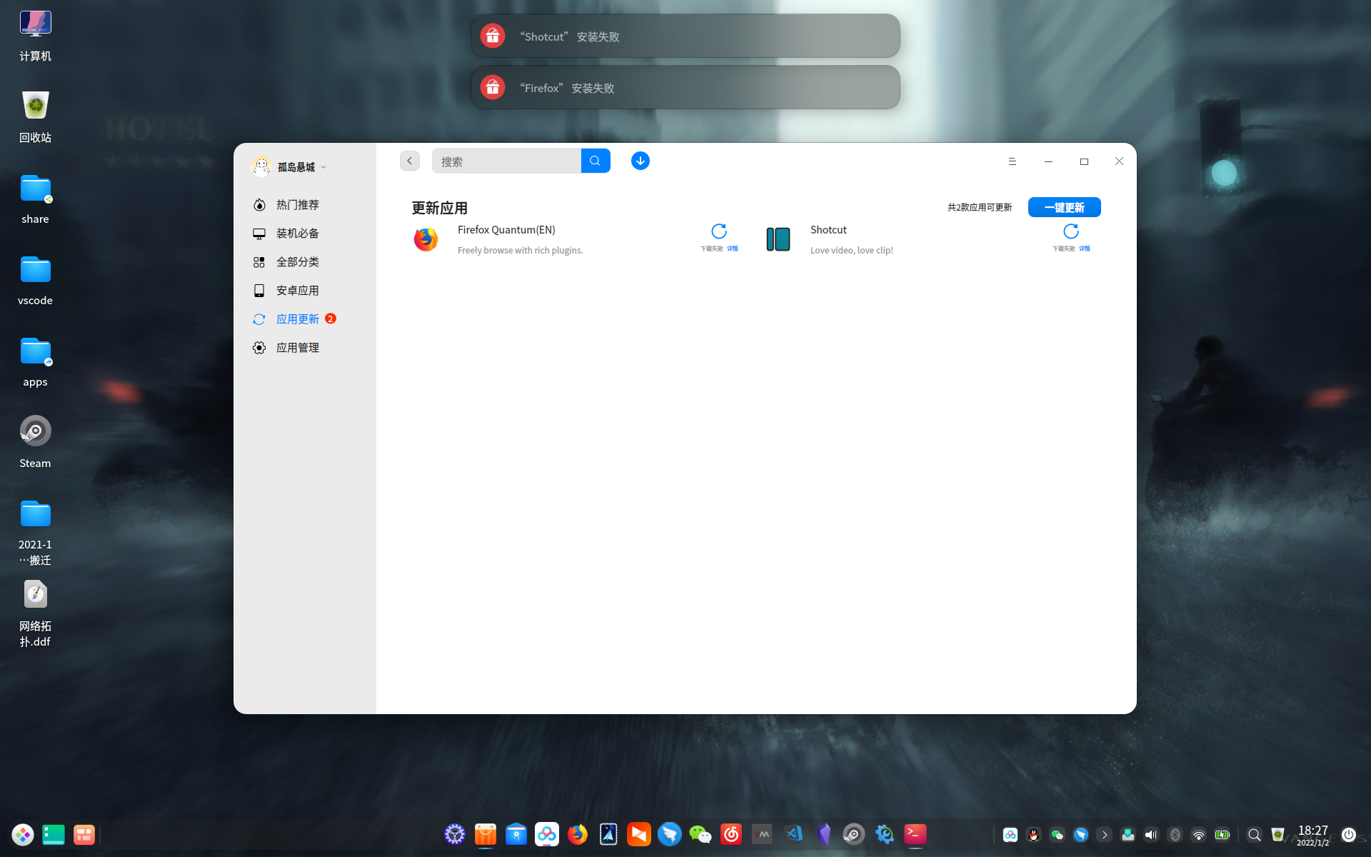Open the hamburger menu in title bar
1371x857 pixels.
(x=1012, y=161)
